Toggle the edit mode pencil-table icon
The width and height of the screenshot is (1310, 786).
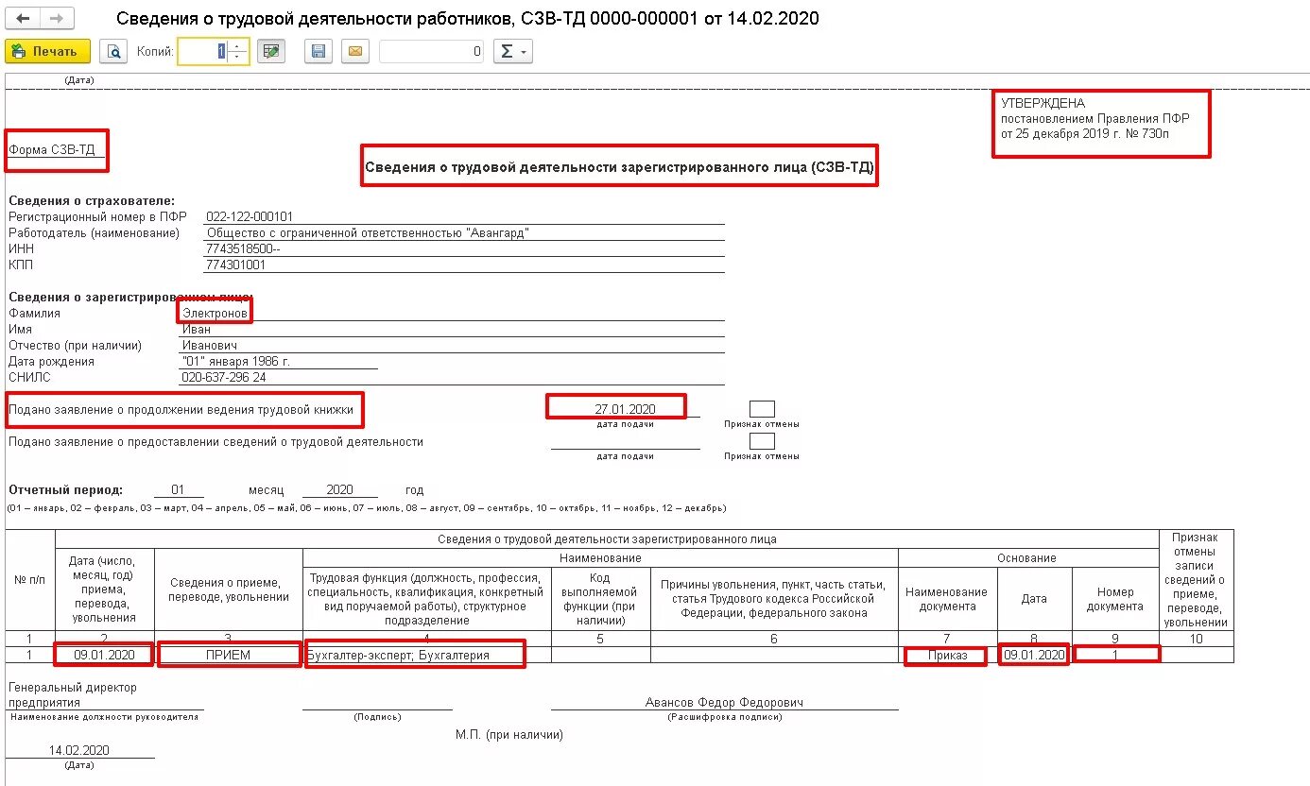pyautogui.click(x=272, y=51)
